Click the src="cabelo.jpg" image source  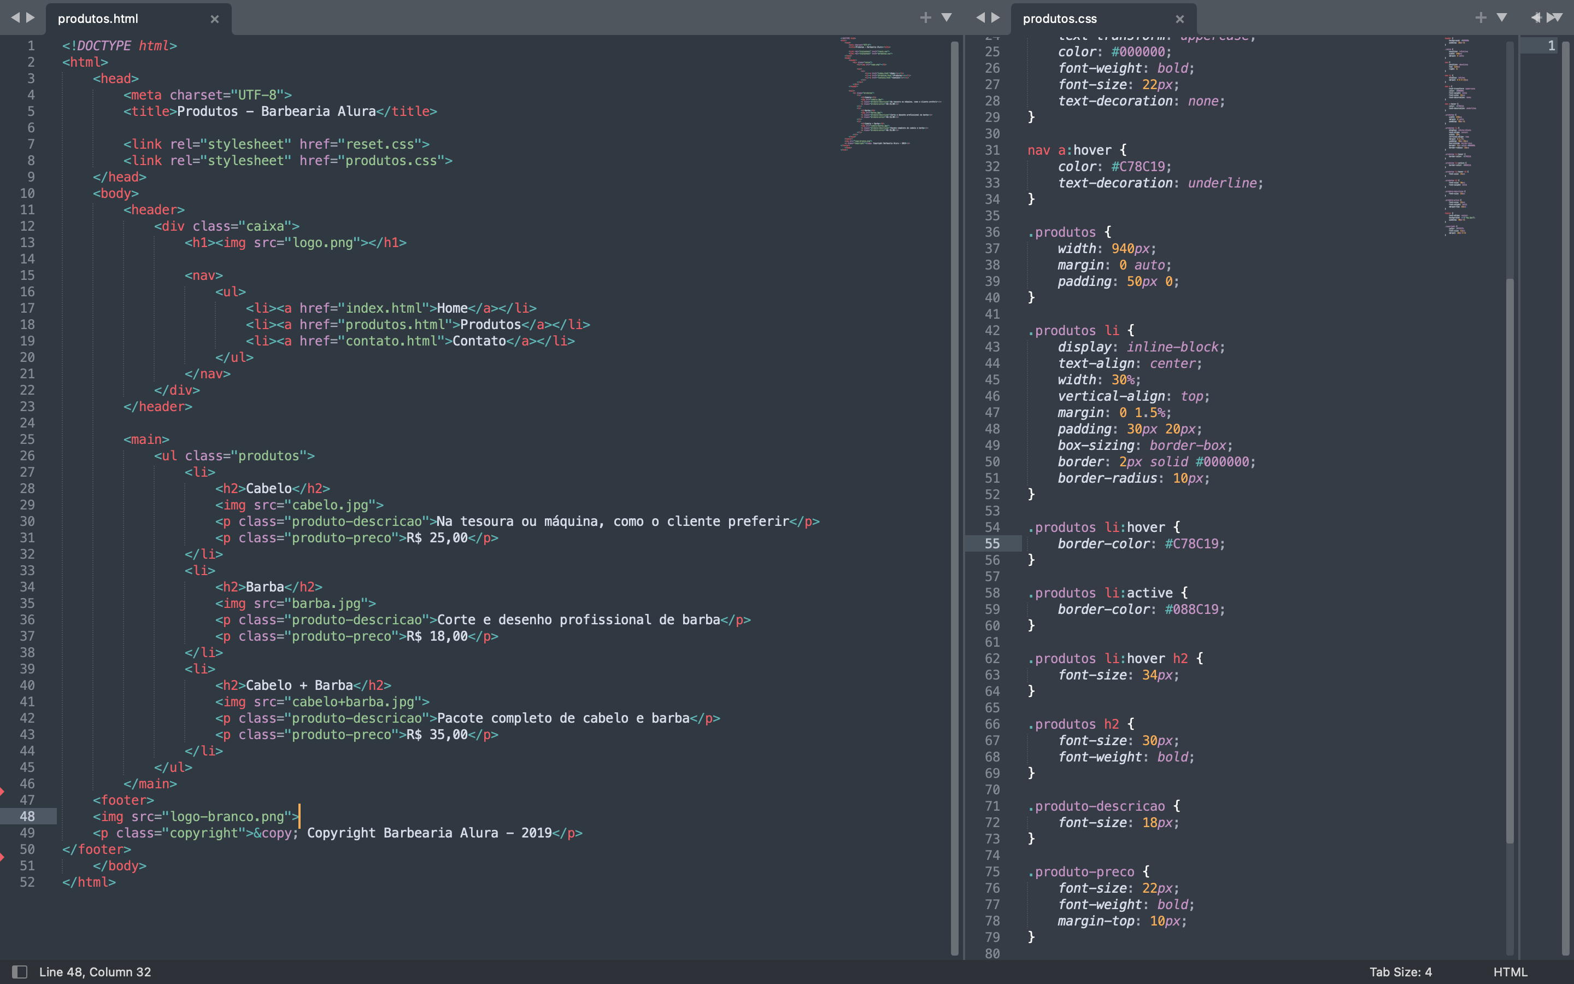(315, 505)
